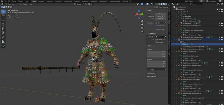This screenshot has height=105, width=224.
Task: Switch to the Modeling workspace tab
Action: [x=41, y=1]
